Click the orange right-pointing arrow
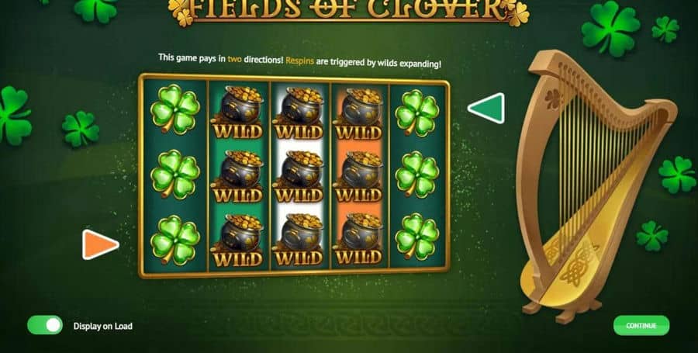This screenshot has height=353, width=698. (100, 244)
